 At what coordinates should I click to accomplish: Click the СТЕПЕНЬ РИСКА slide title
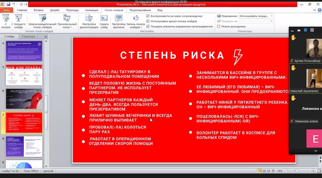coord(172,55)
